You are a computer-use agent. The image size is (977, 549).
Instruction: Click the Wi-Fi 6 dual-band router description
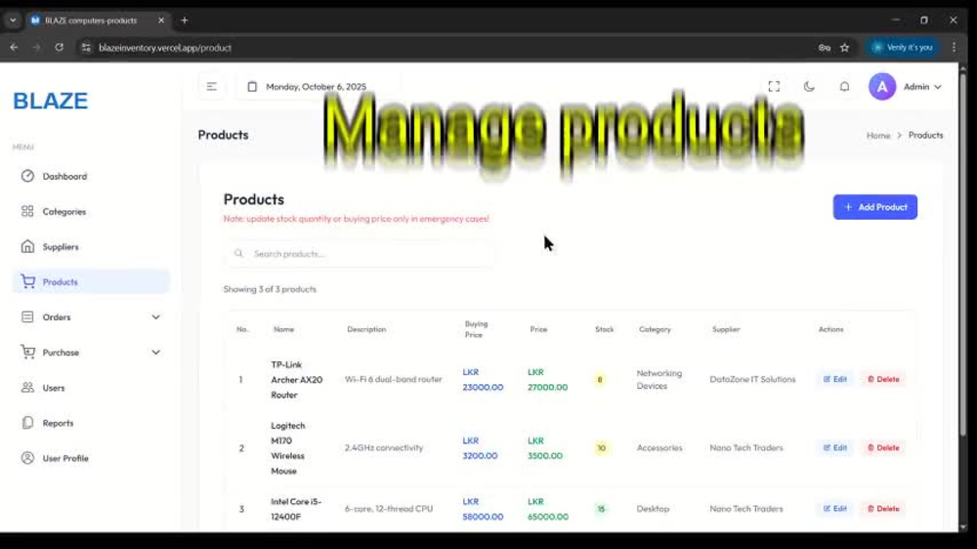coord(393,379)
